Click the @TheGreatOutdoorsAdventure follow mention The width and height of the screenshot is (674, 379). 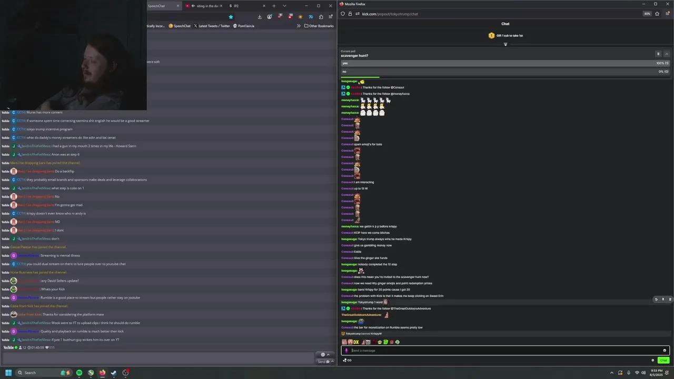click(x=411, y=308)
